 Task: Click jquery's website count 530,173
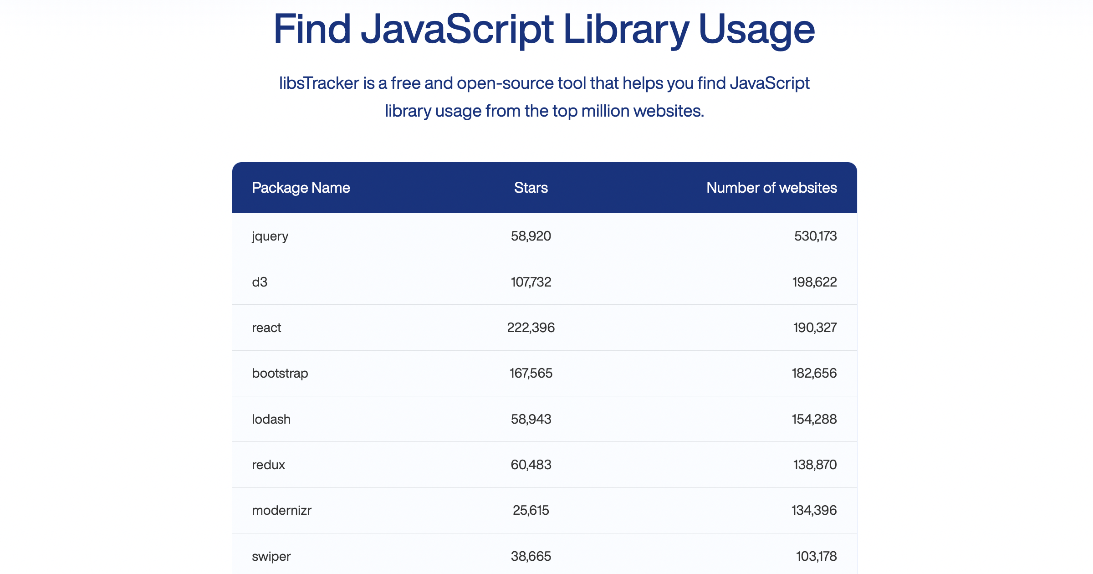(x=815, y=236)
